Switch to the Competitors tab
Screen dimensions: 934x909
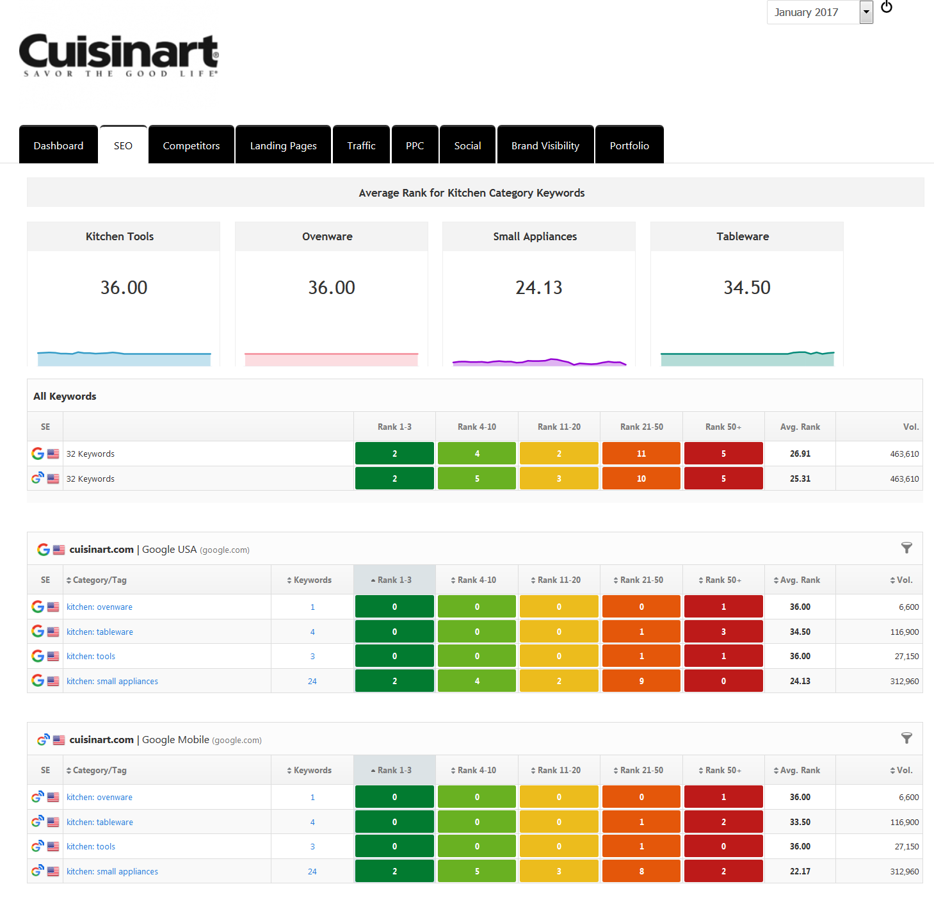pos(191,145)
